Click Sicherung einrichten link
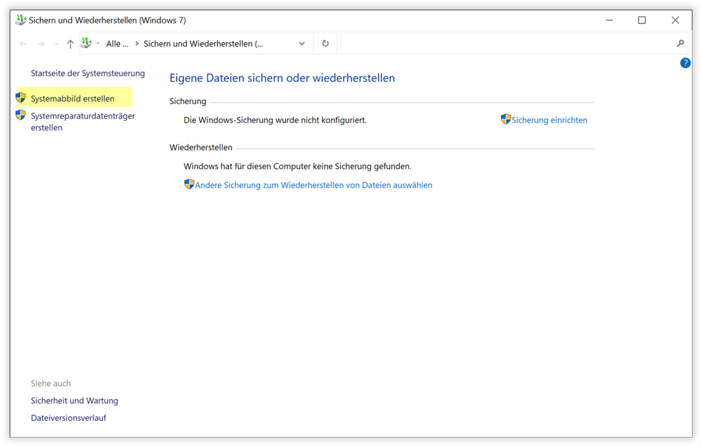702x447 pixels. (x=549, y=120)
